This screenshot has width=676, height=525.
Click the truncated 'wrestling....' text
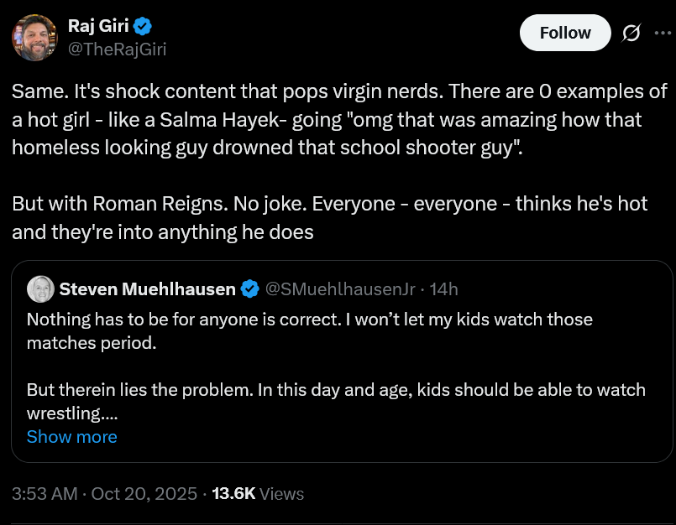71,413
